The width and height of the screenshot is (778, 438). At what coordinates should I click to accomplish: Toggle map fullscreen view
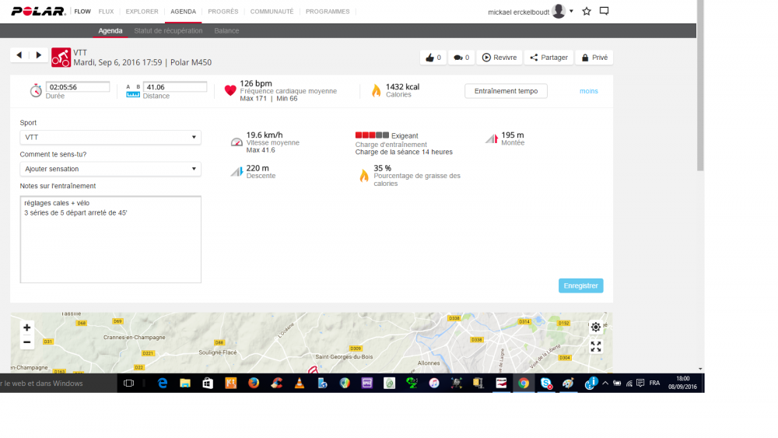(596, 347)
